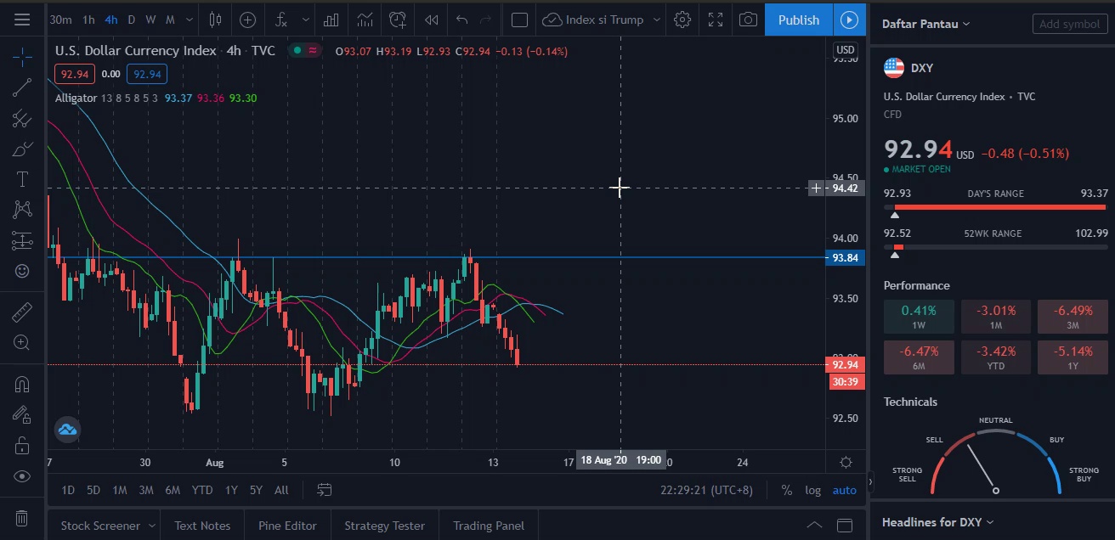
Task: Select the brush drawing tool
Action: 22,149
